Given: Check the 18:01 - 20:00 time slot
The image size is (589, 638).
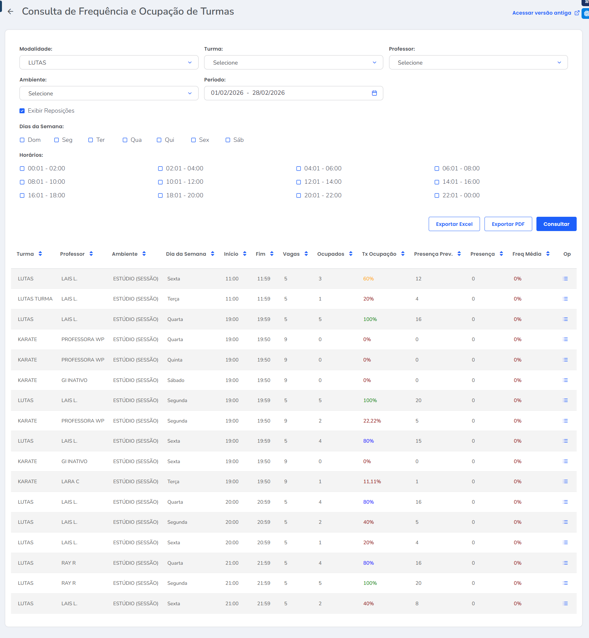Looking at the screenshot, I should [x=160, y=196].
